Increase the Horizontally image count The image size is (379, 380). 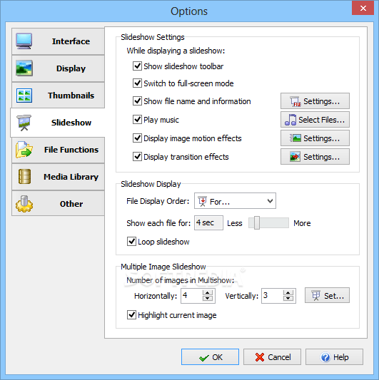pos(208,293)
